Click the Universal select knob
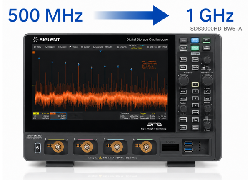Screen dimensions: 250x180 pos(207,125)
